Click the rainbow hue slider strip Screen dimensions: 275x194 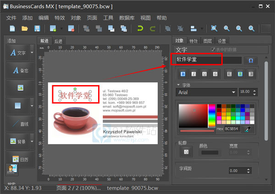tap(212, 116)
